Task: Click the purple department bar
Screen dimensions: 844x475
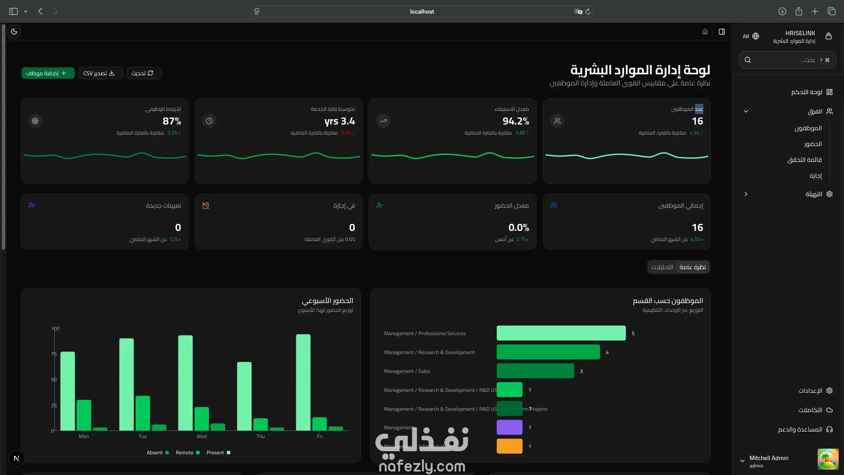Action: click(x=509, y=427)
